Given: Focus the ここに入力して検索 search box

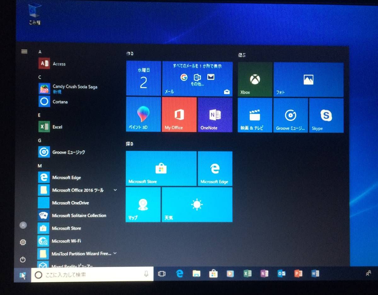Looking at the screenshot, I should click(92, 274).
